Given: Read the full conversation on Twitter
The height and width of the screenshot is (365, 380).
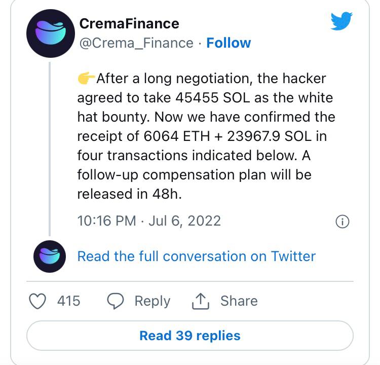Looking at the screenshot, I should pyautogui.click(x=196, y=256).
